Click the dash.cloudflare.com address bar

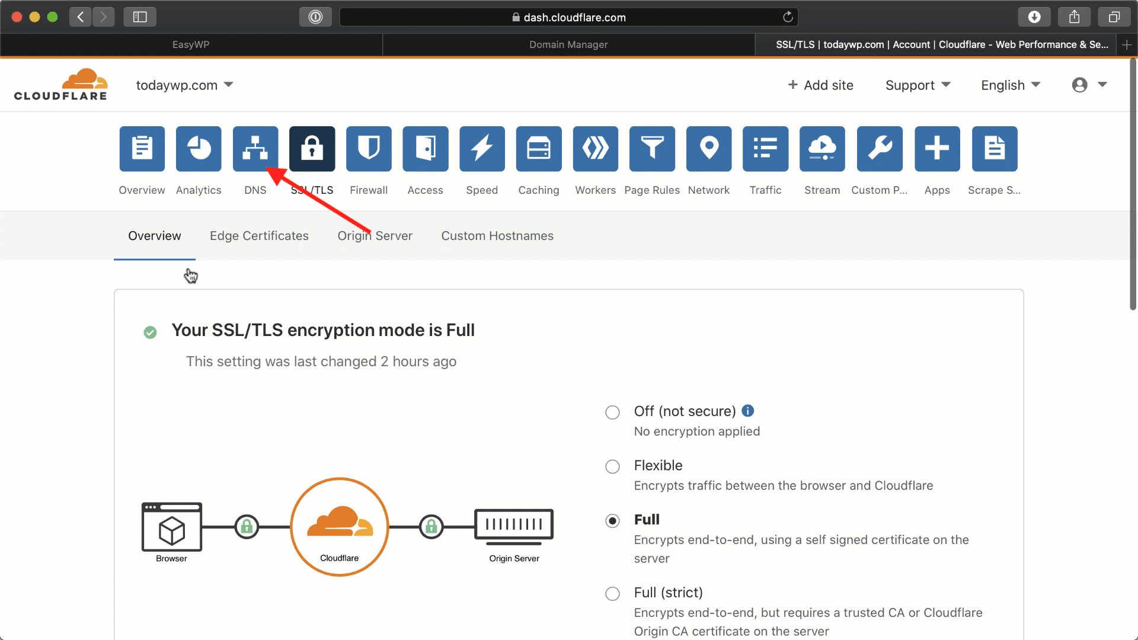coord(568,17)
